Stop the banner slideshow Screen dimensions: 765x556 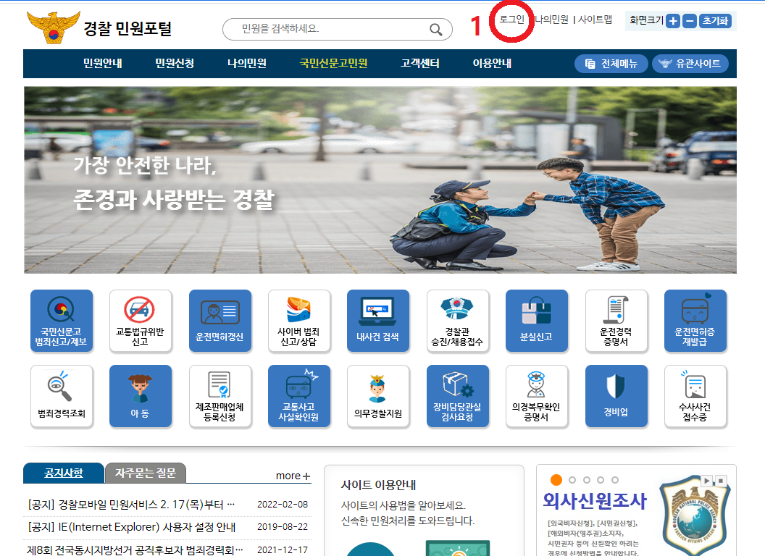721,481
